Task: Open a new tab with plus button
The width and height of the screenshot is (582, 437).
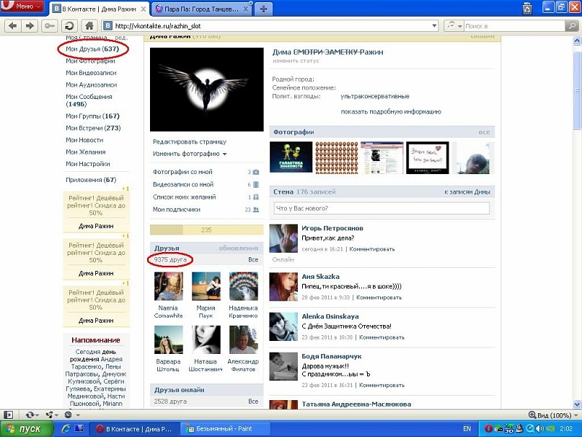Action: [264, 9]
